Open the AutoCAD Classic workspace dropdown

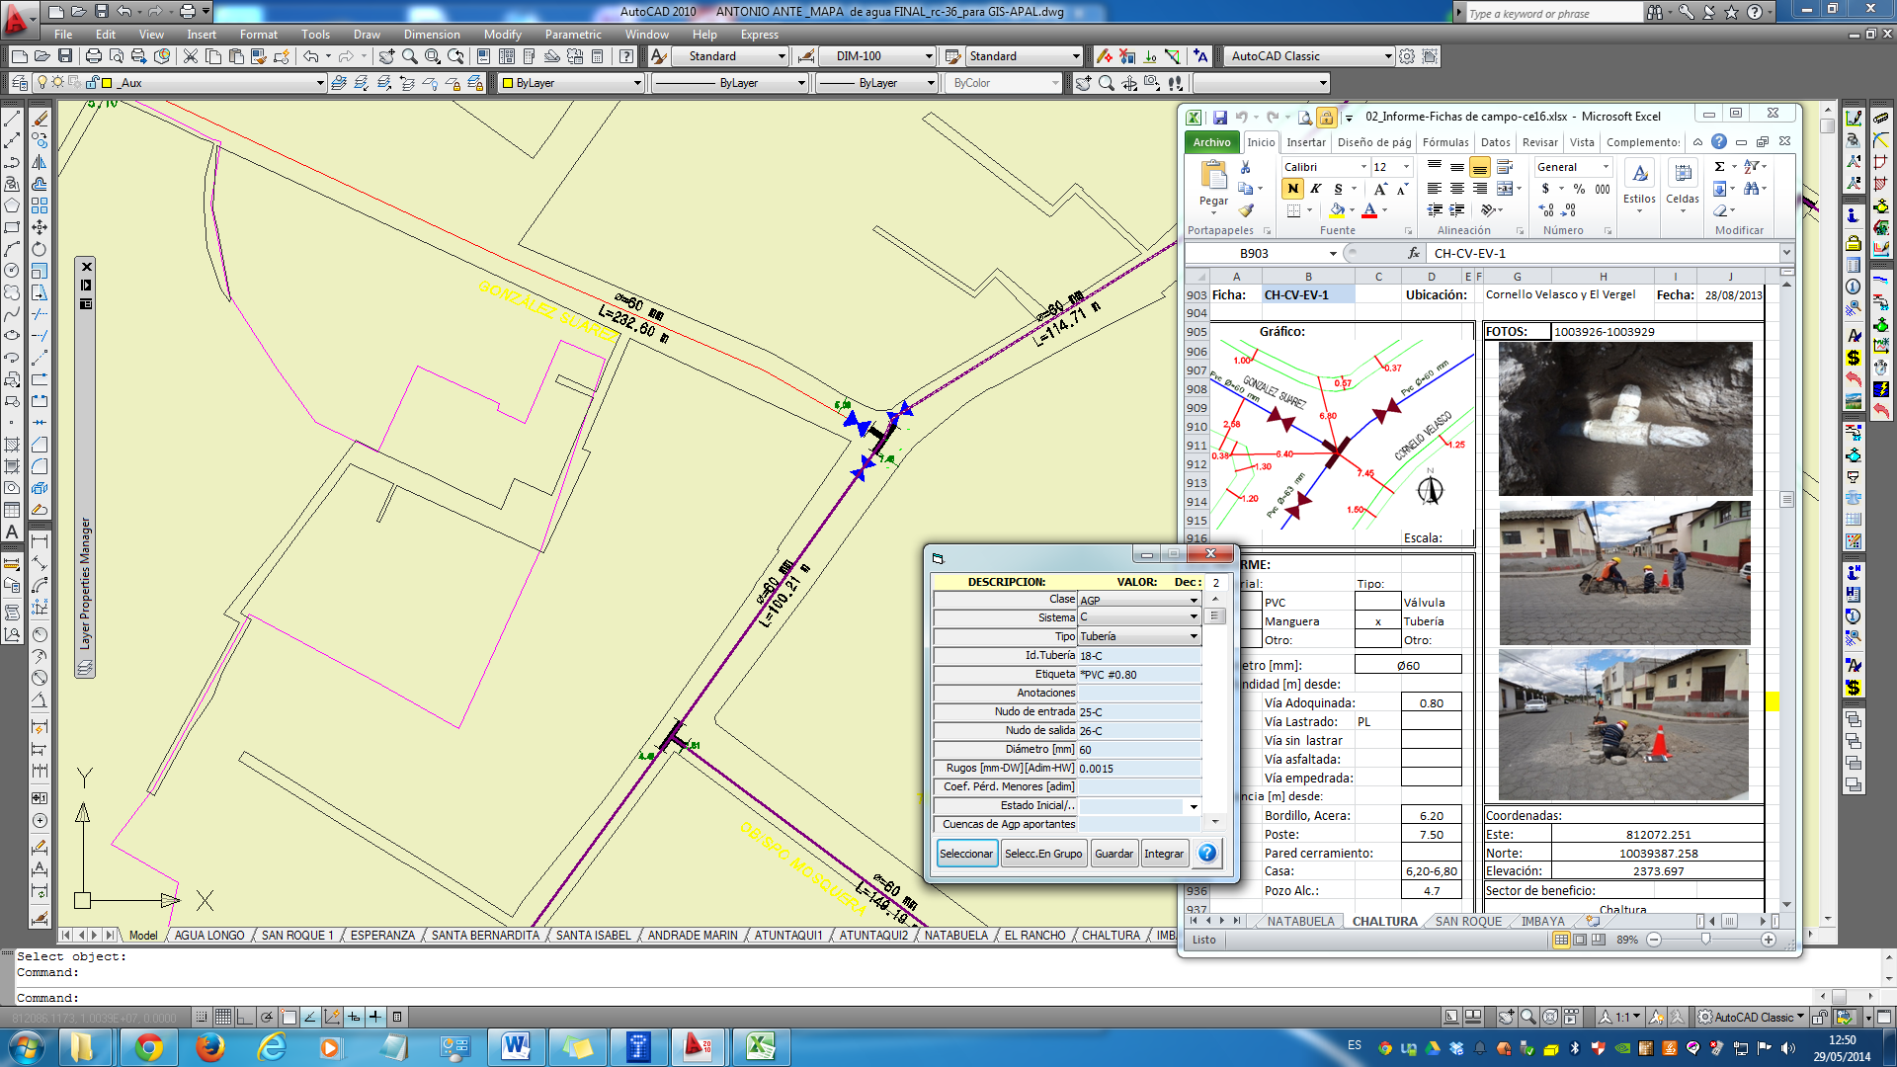pyautogui.click(x=1387, y=56)
